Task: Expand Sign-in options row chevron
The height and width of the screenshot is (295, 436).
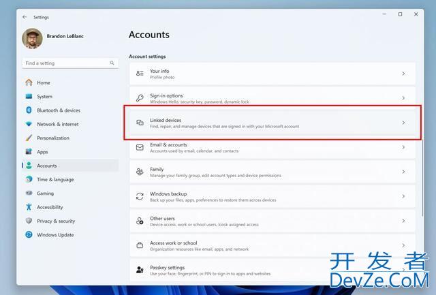Action: tap(403, 98)
